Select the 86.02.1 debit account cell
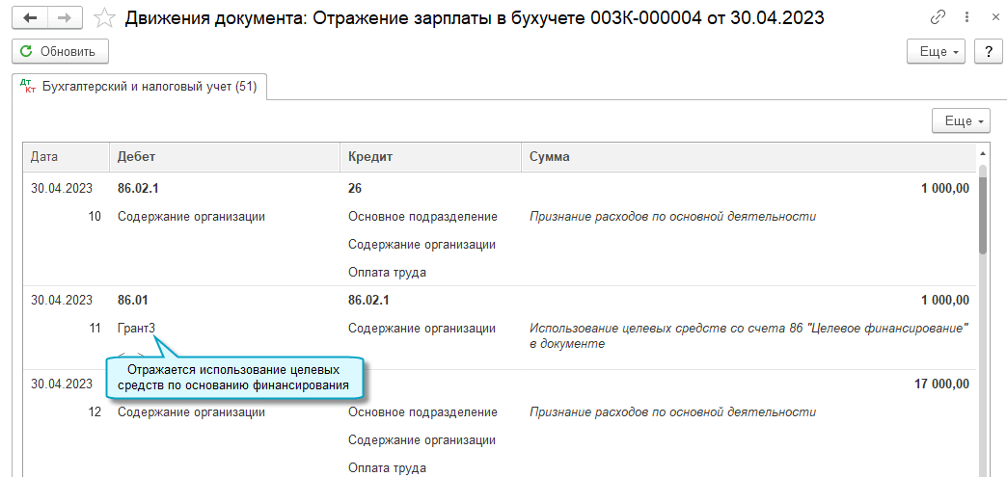The image size is (1007, 477). click(138, 189)
